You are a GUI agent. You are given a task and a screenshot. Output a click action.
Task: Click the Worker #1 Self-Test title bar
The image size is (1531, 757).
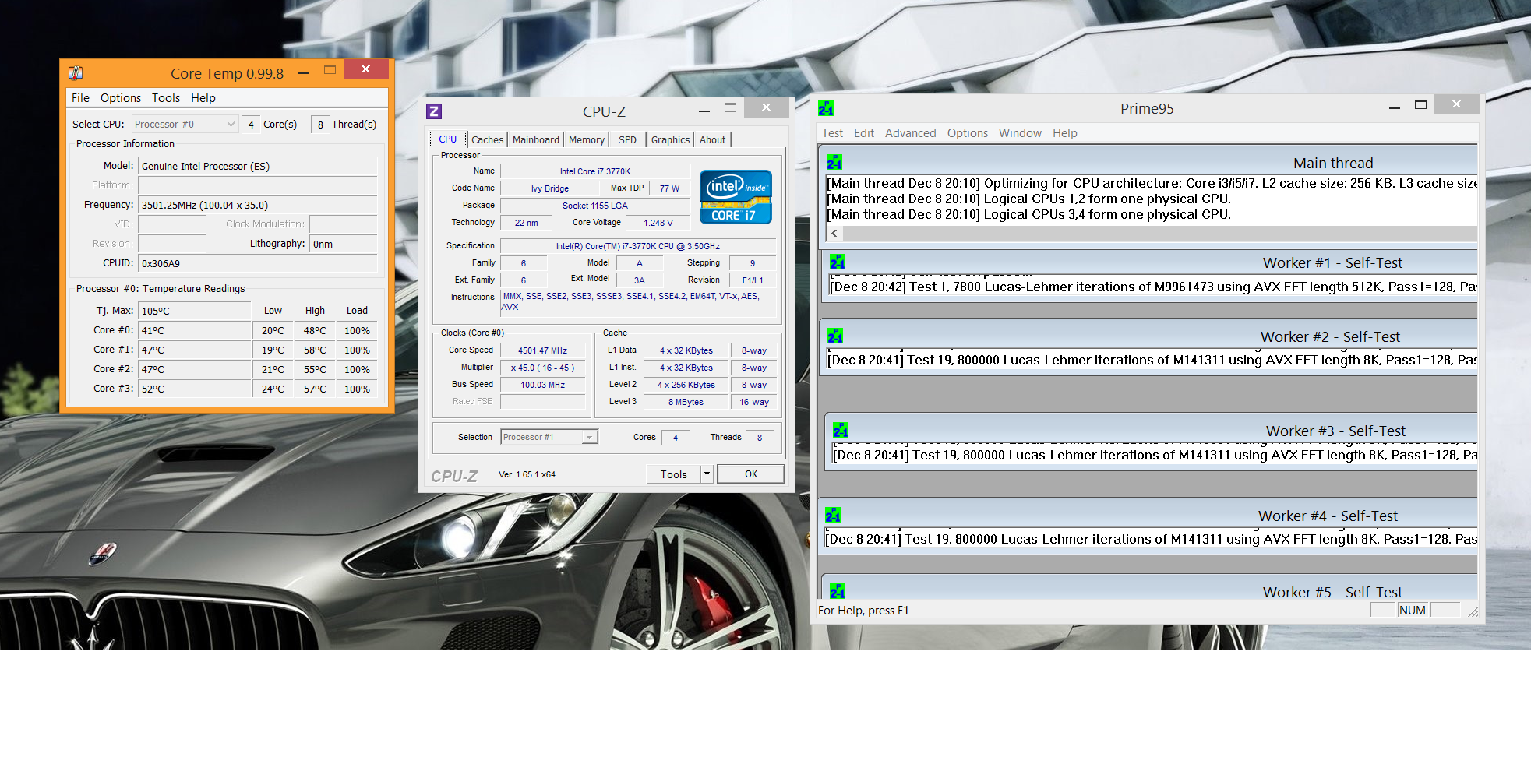pos(1152,262)
